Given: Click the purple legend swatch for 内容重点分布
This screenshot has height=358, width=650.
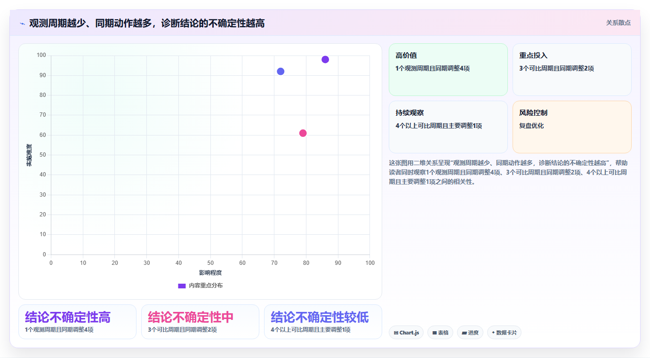Looking at the screenshot, I should [182, 286].
